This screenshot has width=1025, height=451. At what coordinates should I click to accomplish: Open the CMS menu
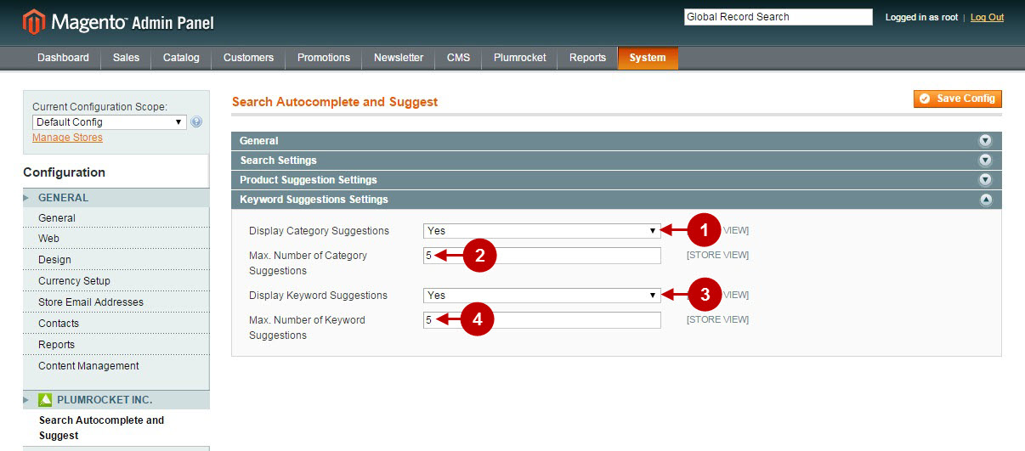458,58
